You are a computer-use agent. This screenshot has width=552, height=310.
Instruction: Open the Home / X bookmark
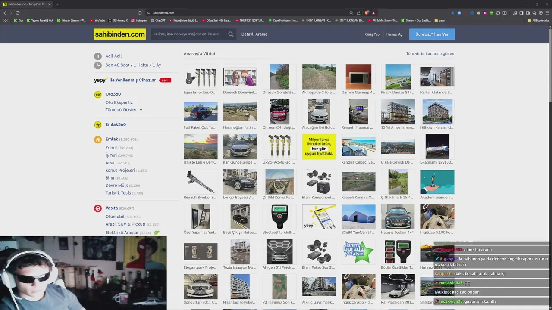(118, 20)
